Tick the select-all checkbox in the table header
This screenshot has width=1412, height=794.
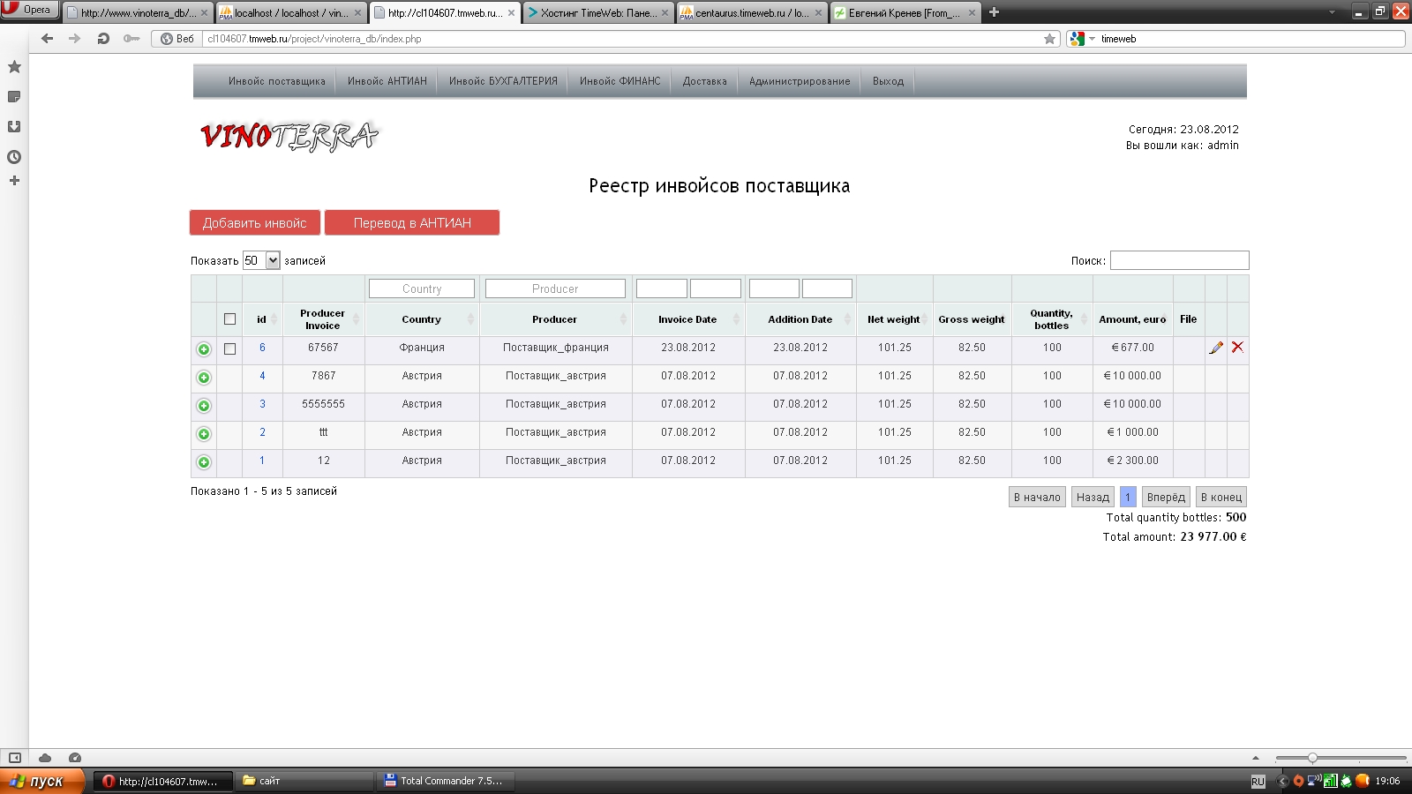[x=229, y=319]
